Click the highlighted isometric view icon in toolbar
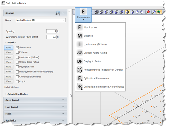169x129 pixels. (127, 12)
